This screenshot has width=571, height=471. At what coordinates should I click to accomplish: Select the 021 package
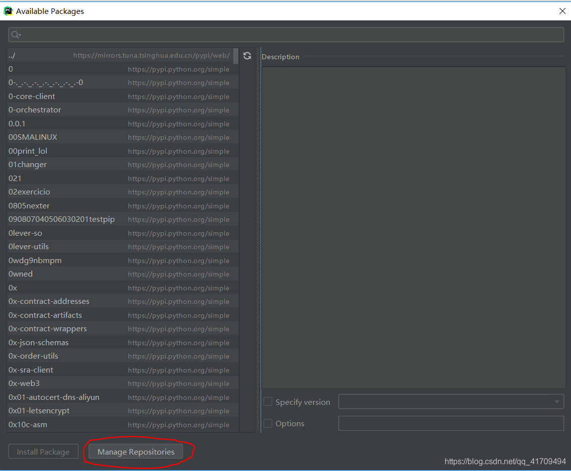coord(123,179)
